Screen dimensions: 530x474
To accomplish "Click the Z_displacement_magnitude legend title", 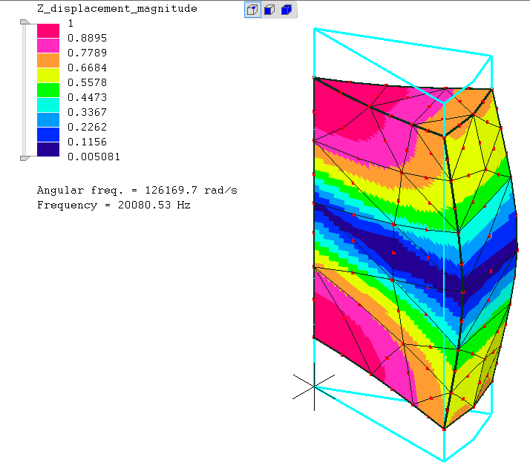I will 117,9.
